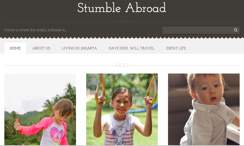Click middle circle of dark header divider

[x=122, y=22]
